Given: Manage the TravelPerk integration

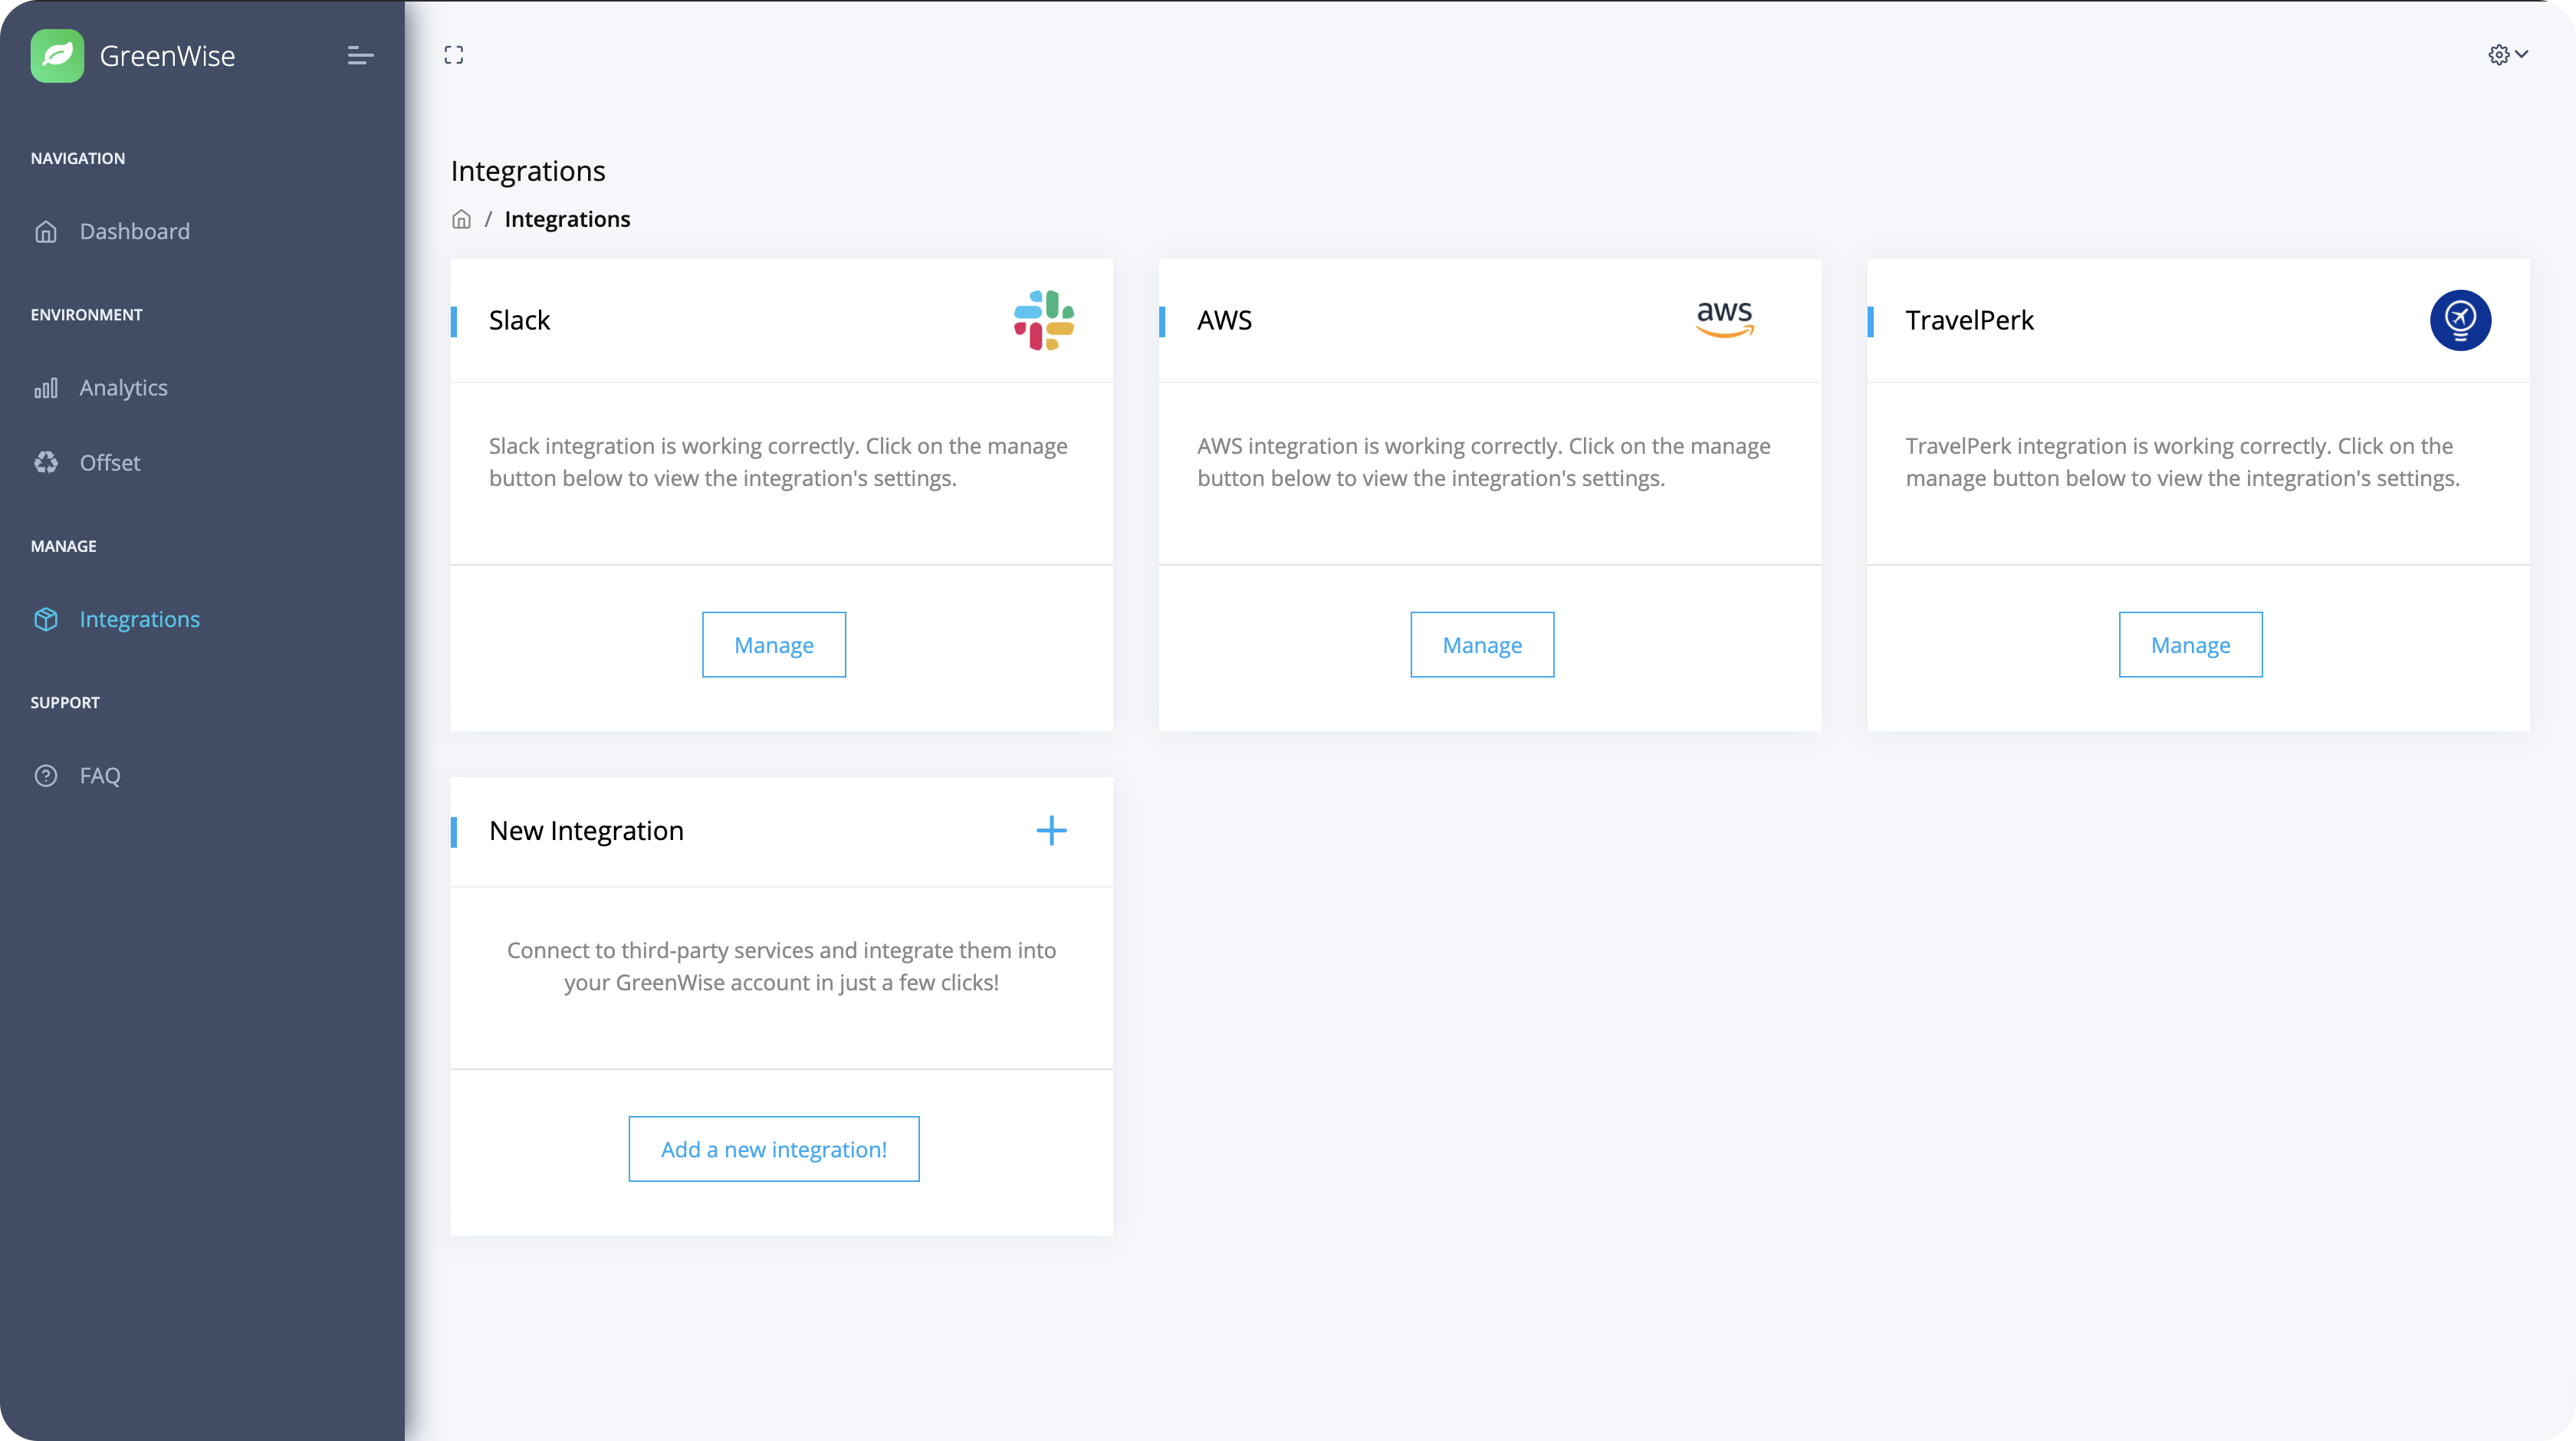Looking at the screenshot, I should [x=2190, y=645].
